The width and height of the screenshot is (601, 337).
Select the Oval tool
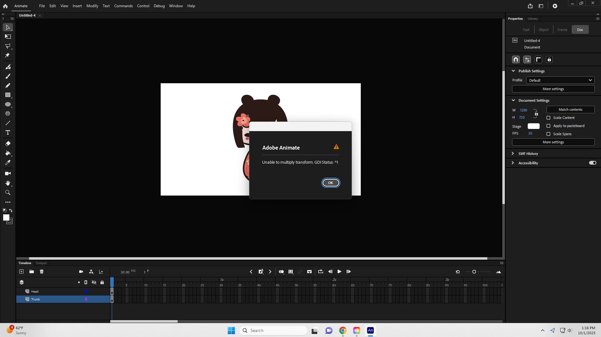click(x=8, y=104)
